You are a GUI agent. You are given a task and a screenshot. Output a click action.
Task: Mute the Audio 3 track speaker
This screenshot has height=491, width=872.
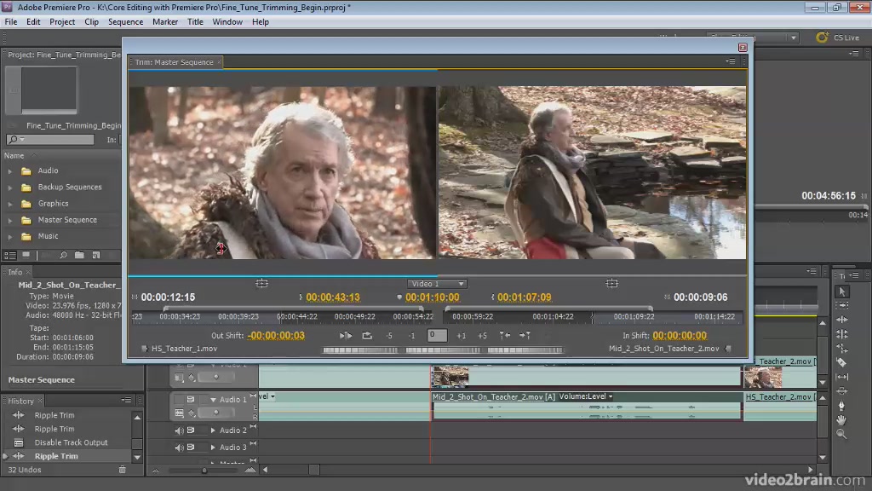(x=179, y=448)
